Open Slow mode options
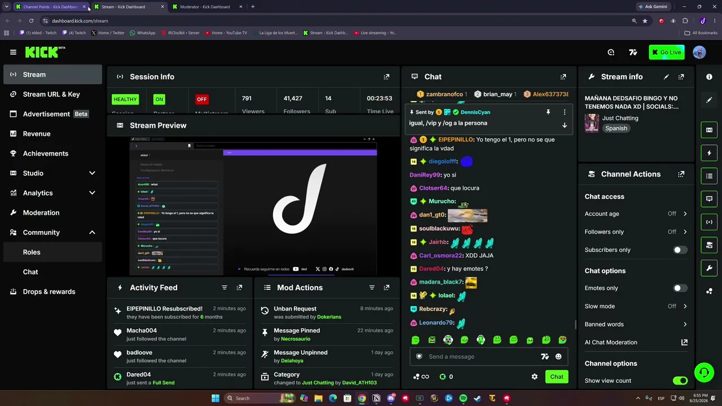 coord(636,306)
